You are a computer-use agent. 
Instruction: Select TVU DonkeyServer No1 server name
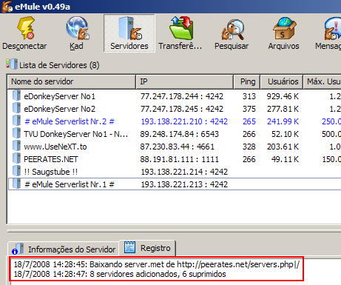click(75, 134)
